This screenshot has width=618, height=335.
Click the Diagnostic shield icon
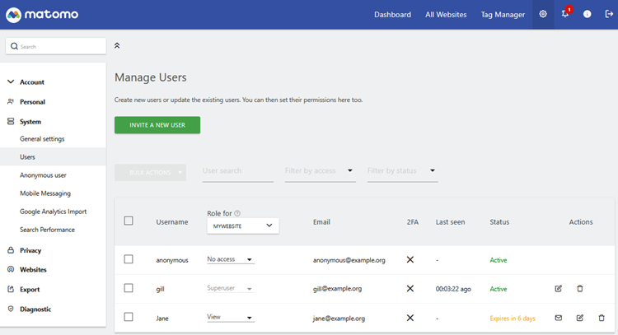11,309
